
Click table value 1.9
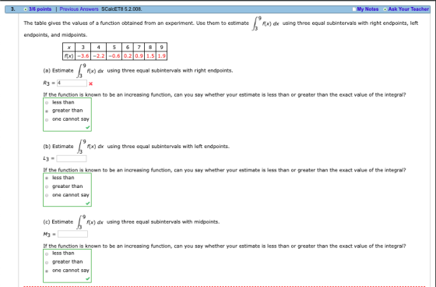tap(162, 56)
